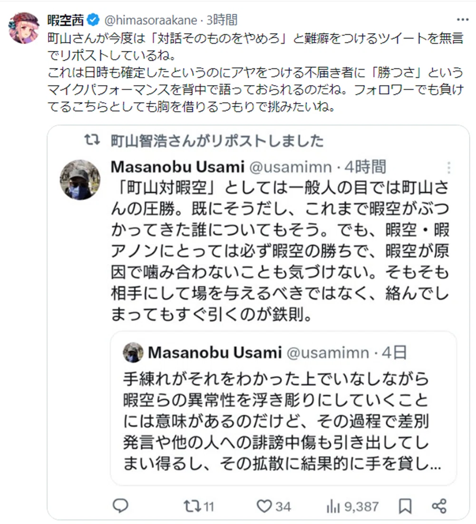Click the 暇空茜 display name
This screenshot has width=476, height=524.
[66, 20]
